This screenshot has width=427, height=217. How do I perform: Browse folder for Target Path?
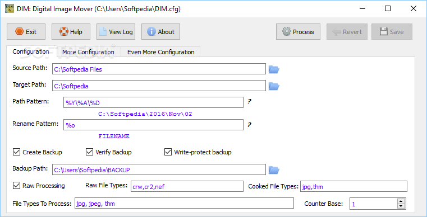click(274, 86)
